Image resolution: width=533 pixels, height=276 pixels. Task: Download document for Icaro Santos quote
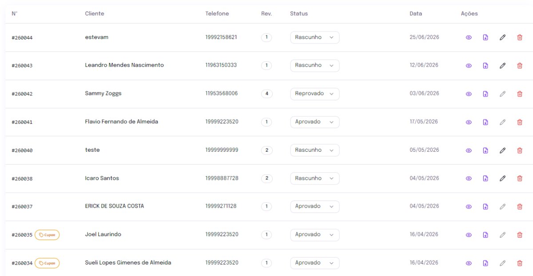click(485, 178)
